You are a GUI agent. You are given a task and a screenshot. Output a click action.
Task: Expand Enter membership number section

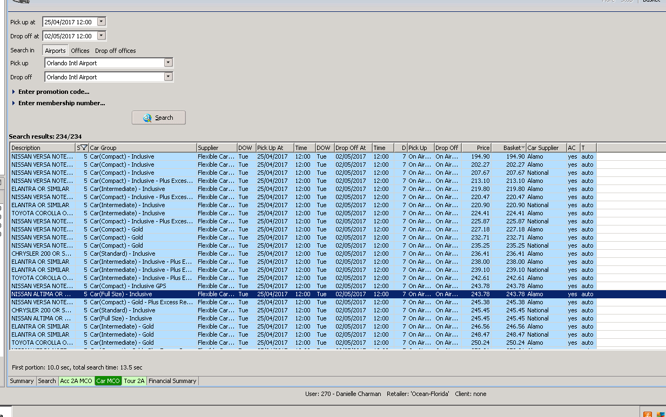tap(61, 103)
